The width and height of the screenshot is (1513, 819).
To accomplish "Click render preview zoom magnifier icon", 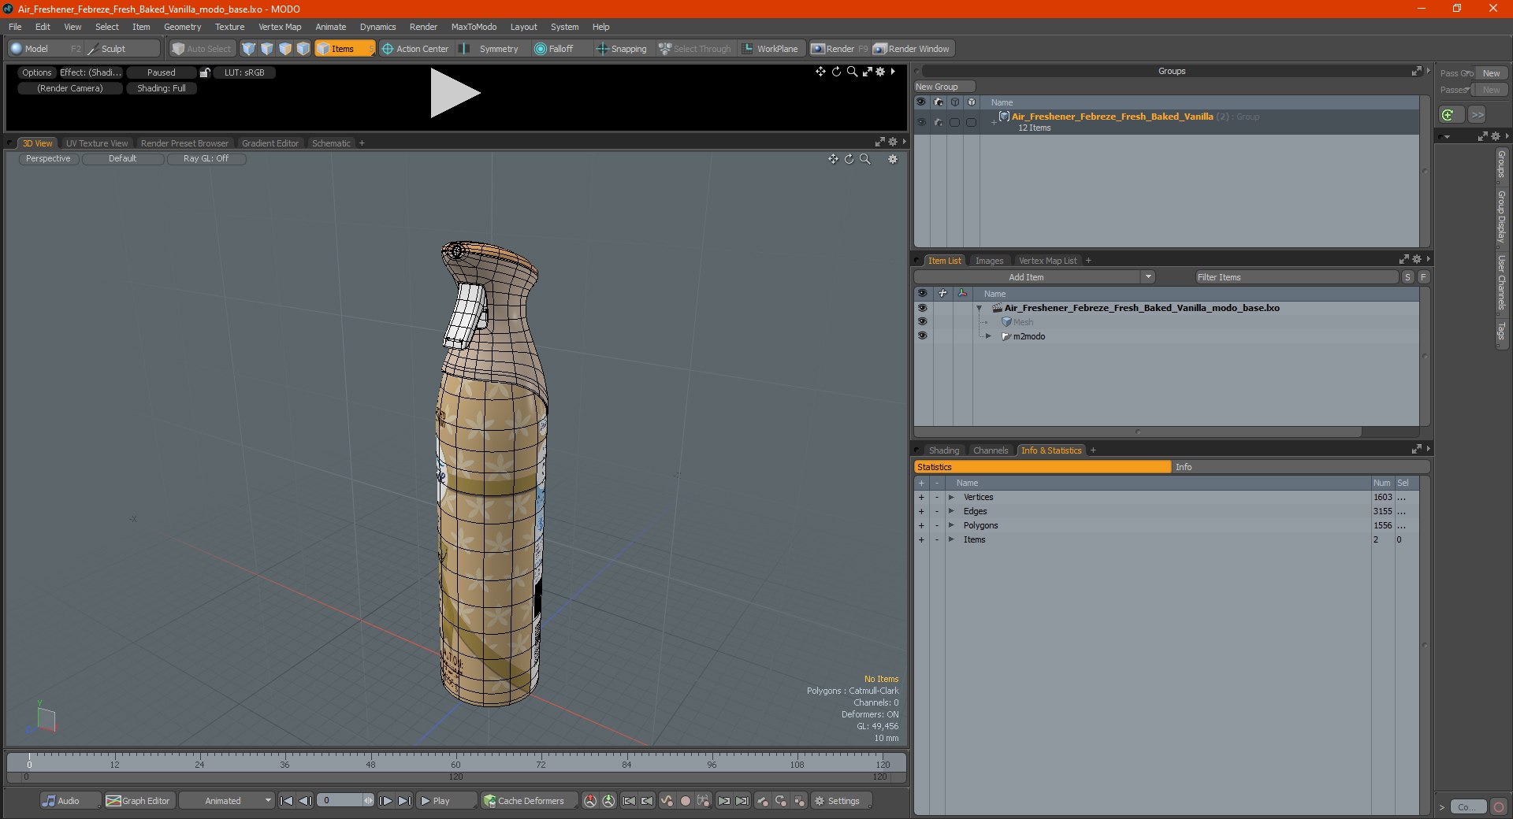I will click(852, 72).
